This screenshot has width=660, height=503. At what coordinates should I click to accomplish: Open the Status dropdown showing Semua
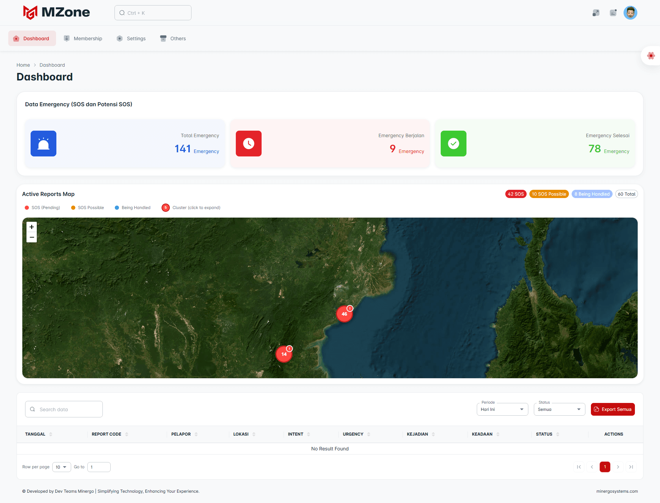point(559,409)
